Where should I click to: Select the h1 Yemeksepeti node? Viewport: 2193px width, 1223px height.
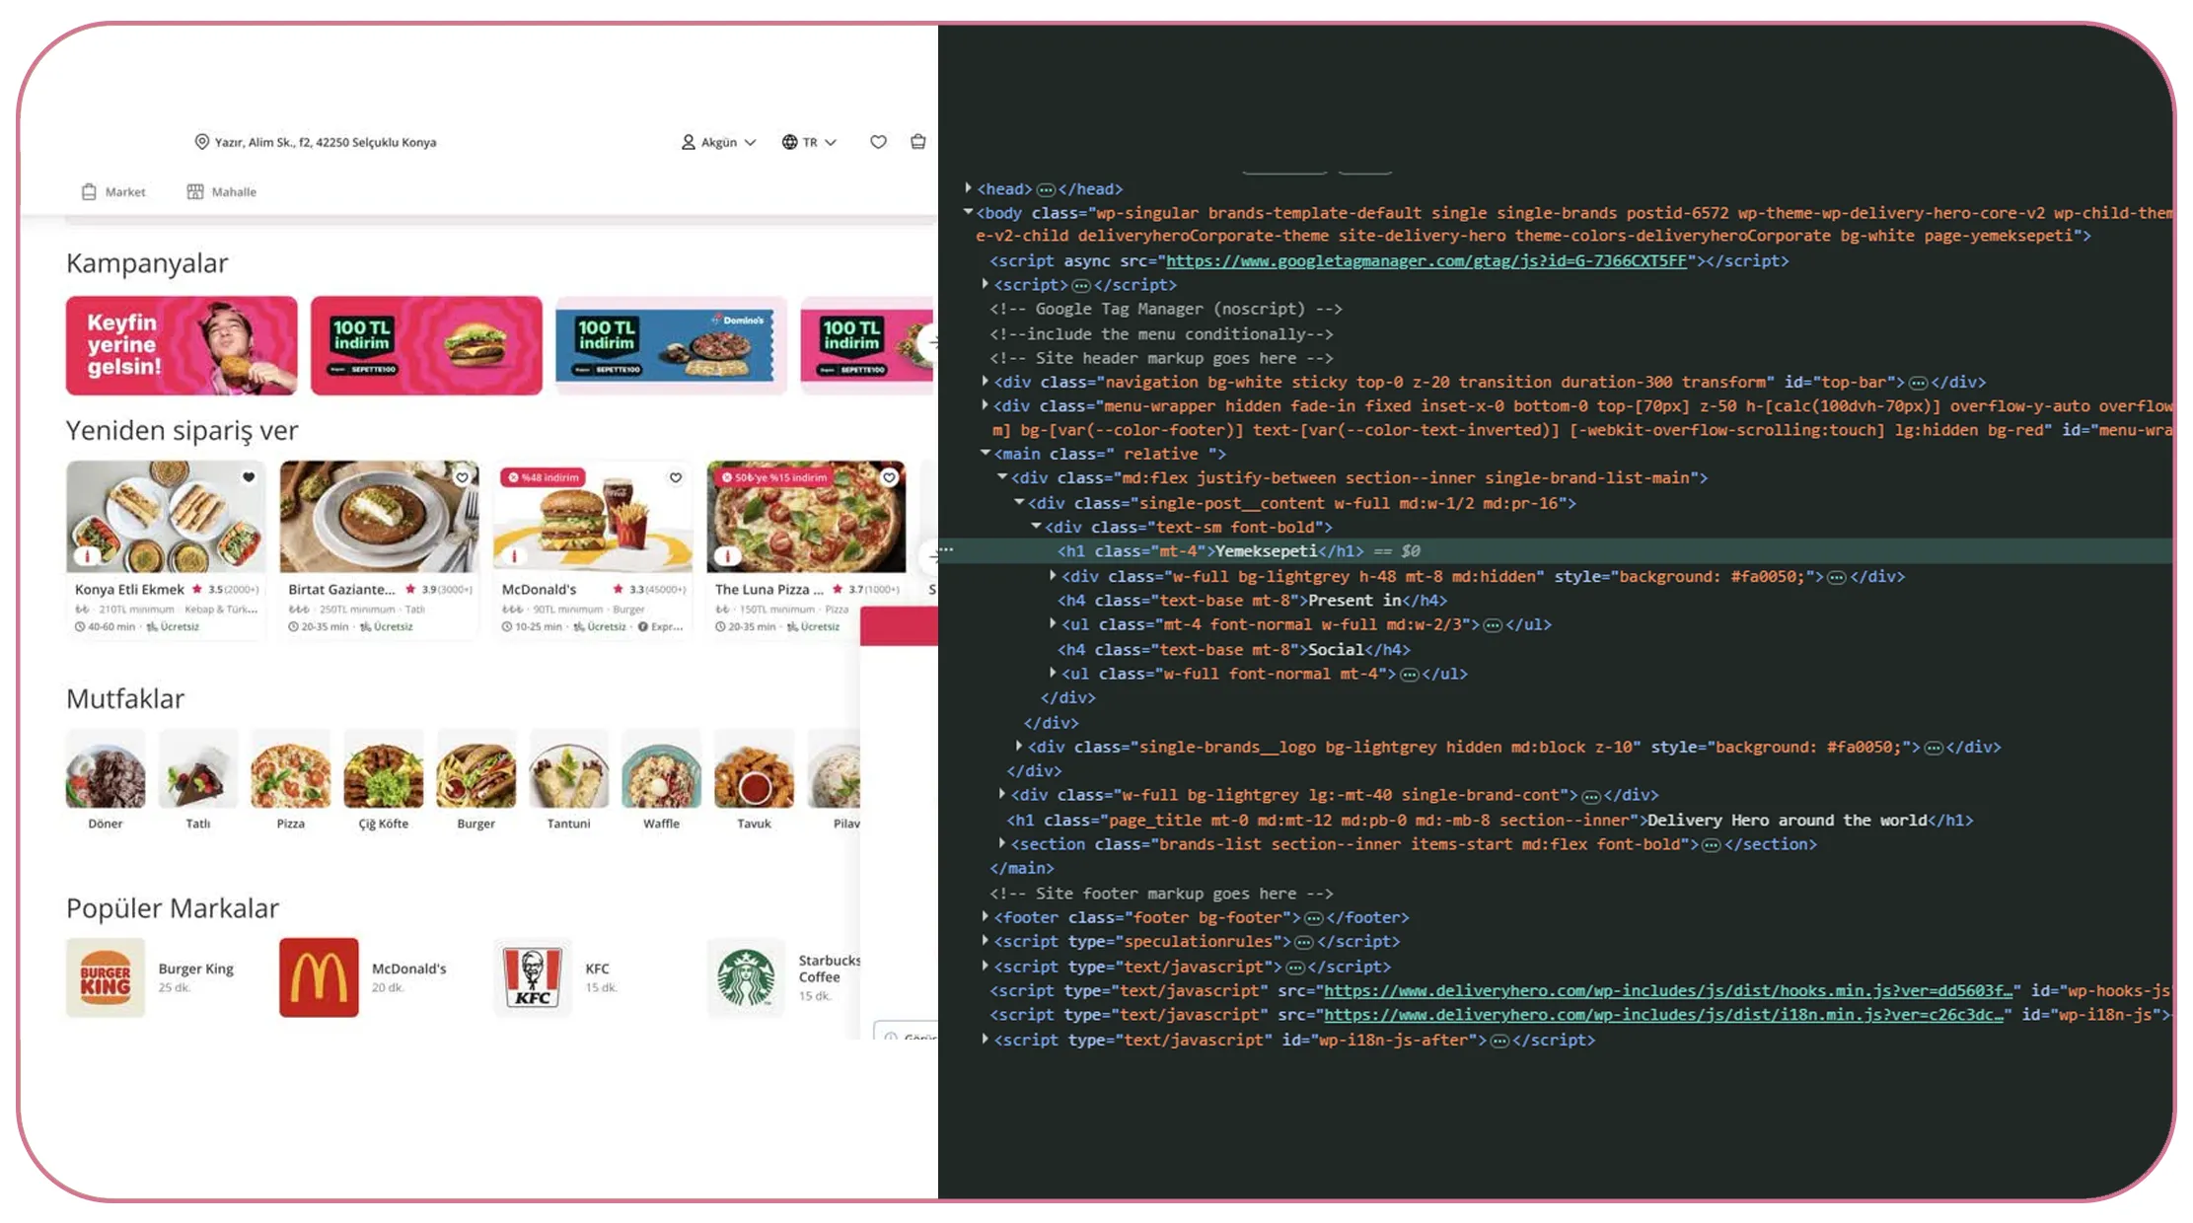coord(1211,551)
